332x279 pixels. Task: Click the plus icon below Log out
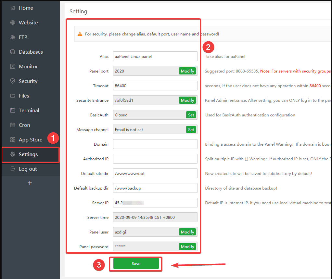(30, 183)
